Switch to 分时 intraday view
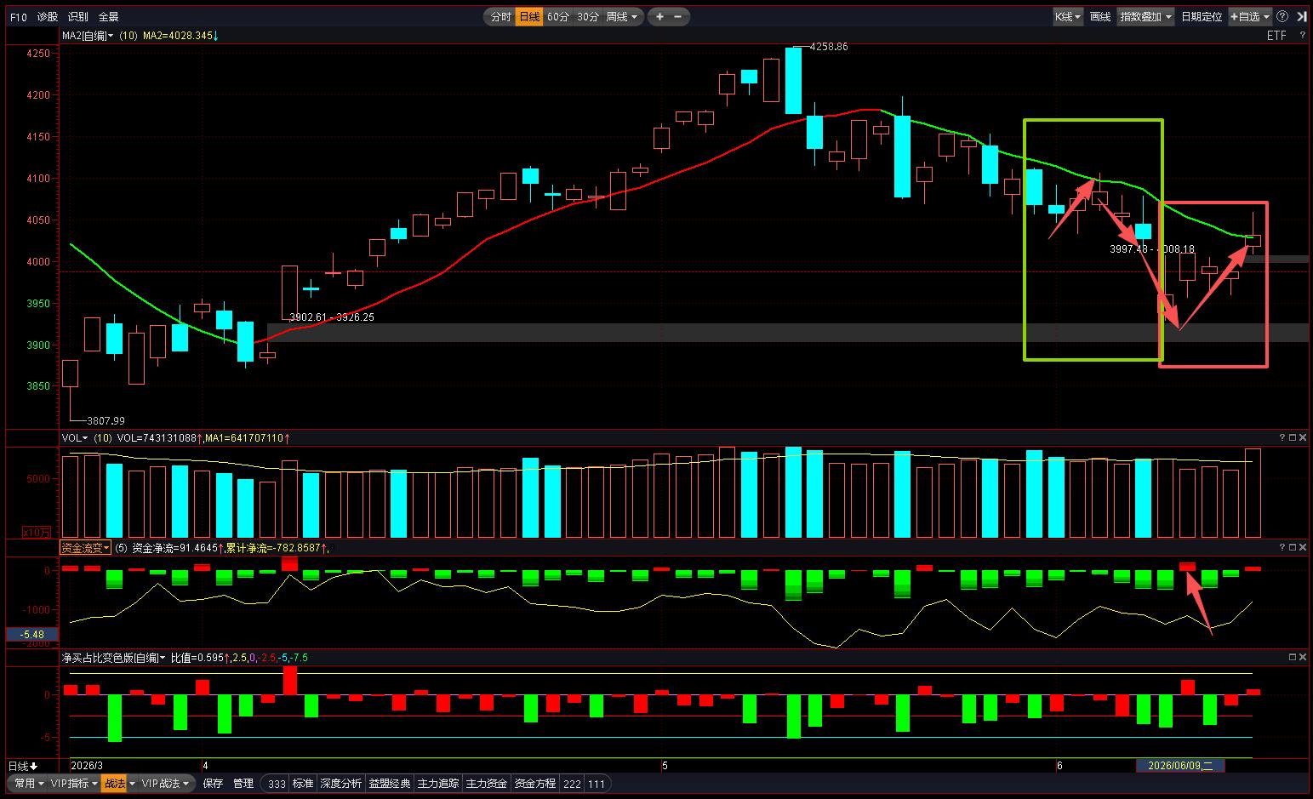This screenshot has height=799, width=1313. pyautogui.click(x=501, y=17)
